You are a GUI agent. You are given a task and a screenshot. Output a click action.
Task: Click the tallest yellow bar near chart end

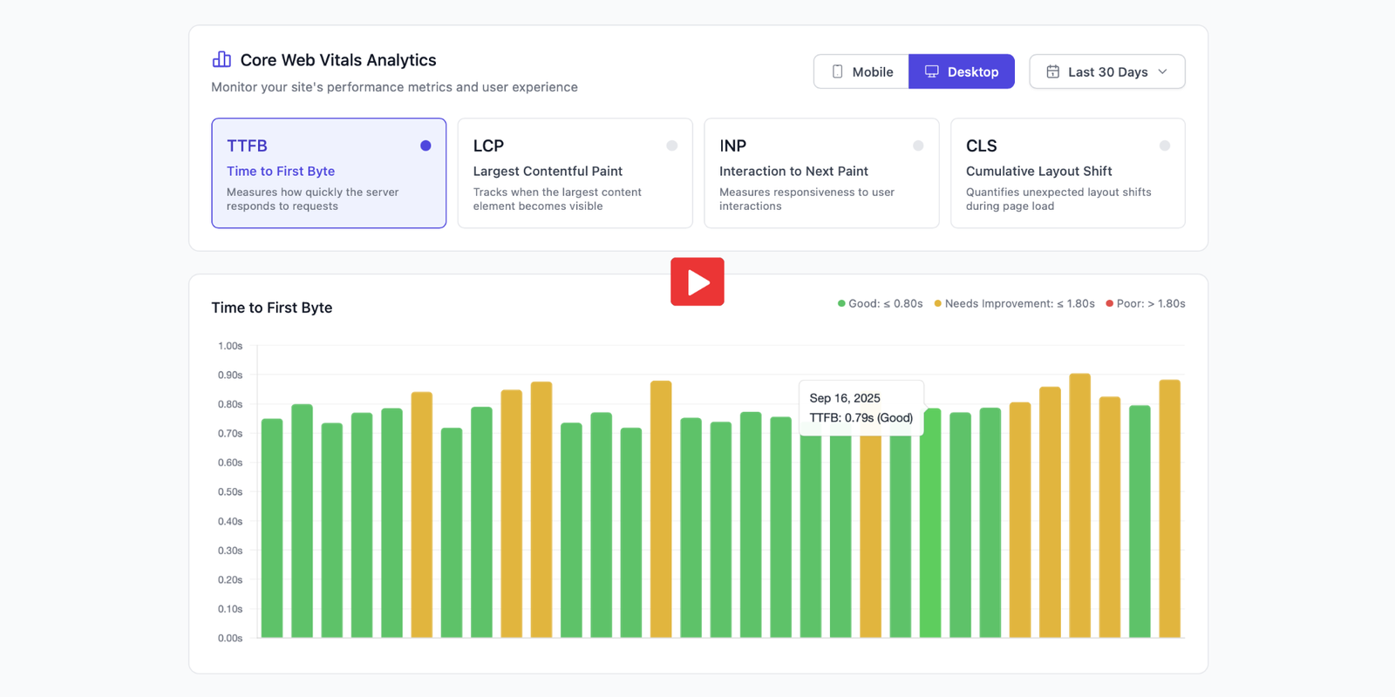1080,505
